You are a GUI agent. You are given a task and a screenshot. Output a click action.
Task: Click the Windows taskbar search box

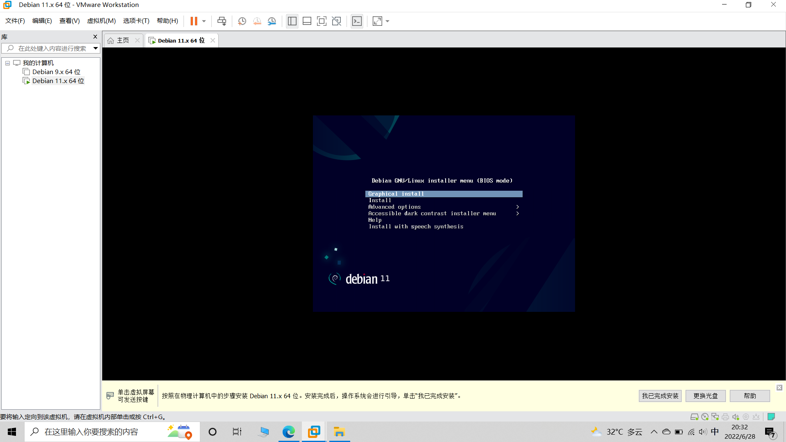pyautogui.click(x=112, y=432)
